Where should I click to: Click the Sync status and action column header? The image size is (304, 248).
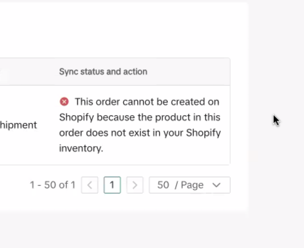[103, 72]
